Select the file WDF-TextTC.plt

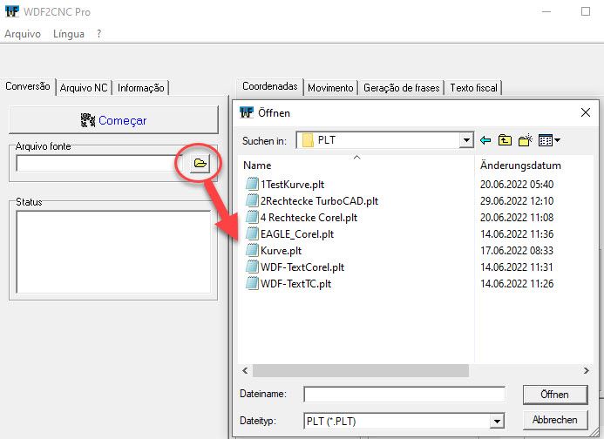click(295, 283)
